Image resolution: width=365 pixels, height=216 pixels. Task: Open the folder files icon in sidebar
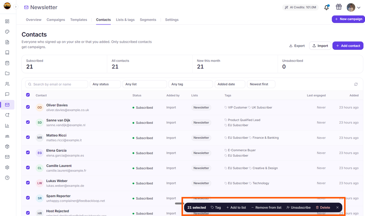pyautogui.click(x=7, y=74)
